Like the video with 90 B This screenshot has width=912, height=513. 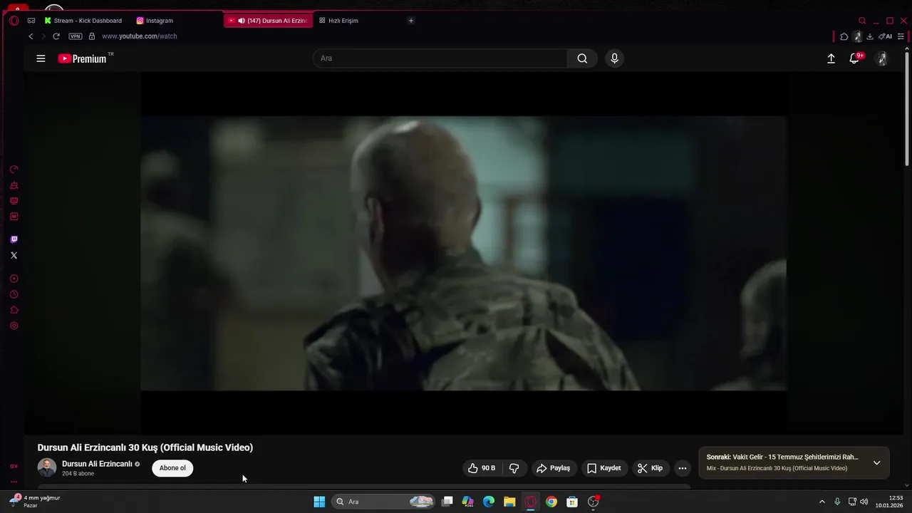click(x=482, y=468)
